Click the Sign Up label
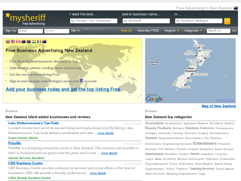 click(11, 31)
